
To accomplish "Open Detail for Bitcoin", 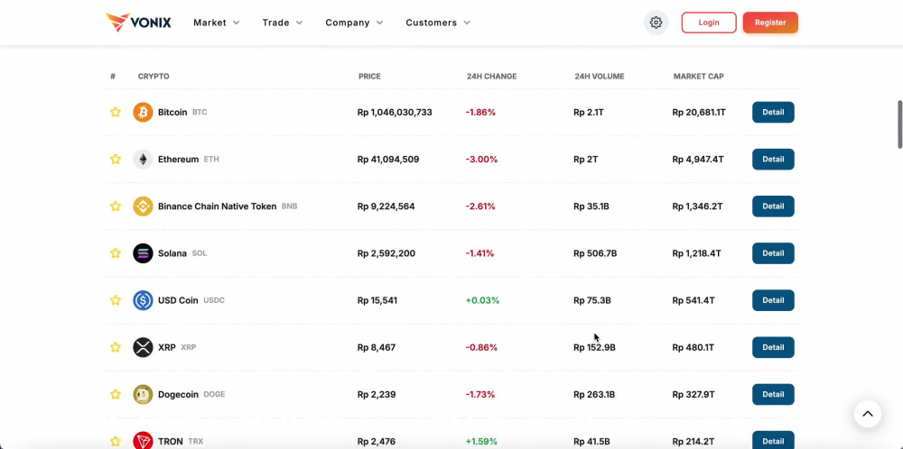I will 774,112.
